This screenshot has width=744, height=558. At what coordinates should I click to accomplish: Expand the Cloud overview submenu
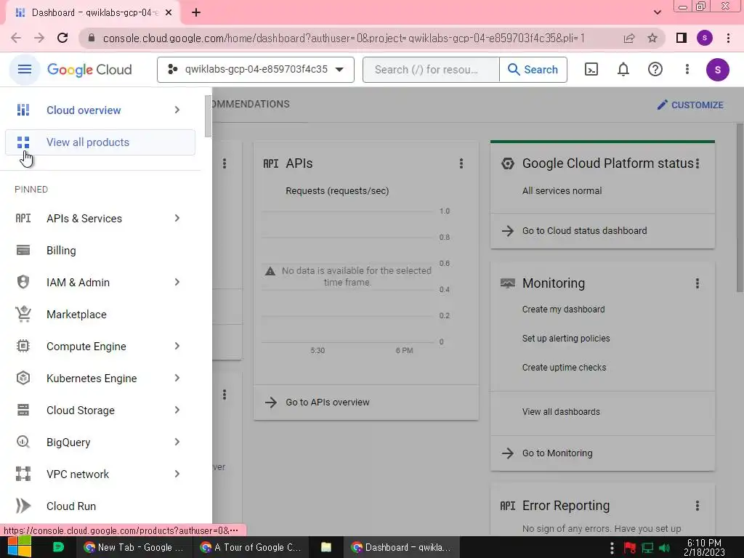coord(177,110)
